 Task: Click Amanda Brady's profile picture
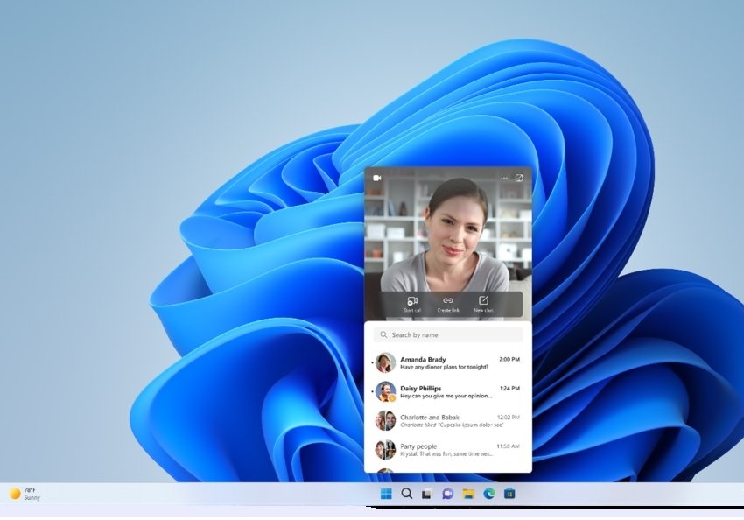385,363
